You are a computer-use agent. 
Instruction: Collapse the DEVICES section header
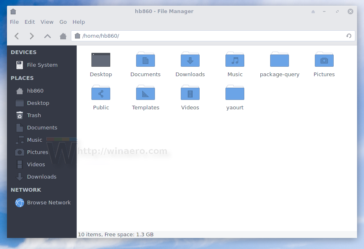click(x=23, y=52)
